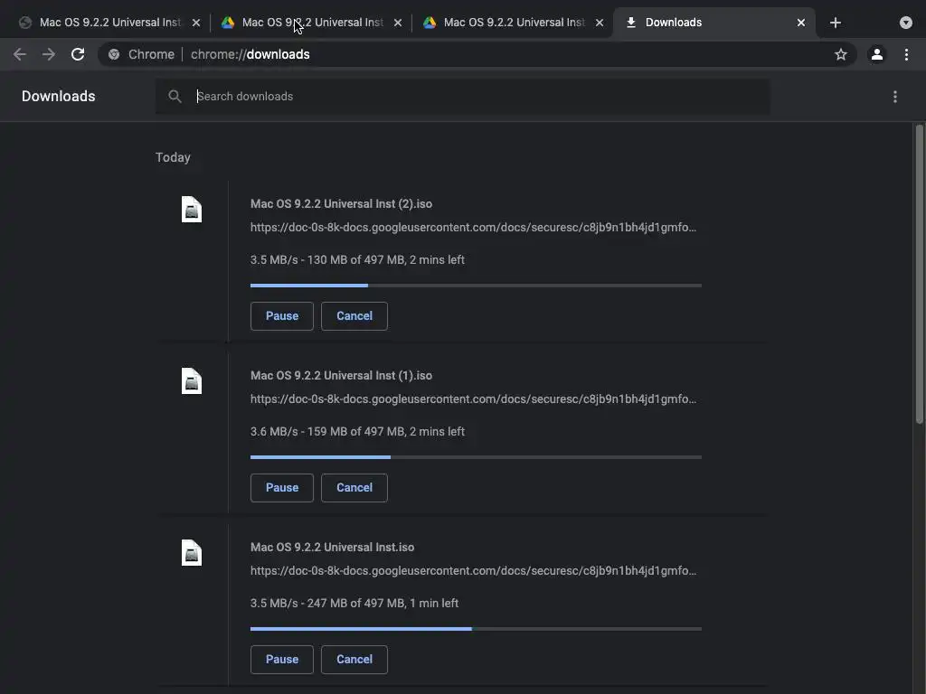Open source link of Universal Inst (2).iso
The height and width of the screenshot is (694, 926).
click(x=473, y=228)
